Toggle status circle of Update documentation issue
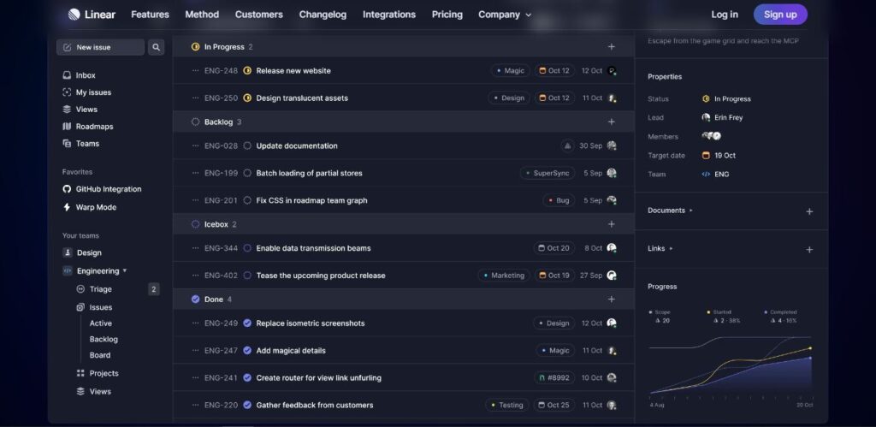Screen dimensions: 876x427 247,146
